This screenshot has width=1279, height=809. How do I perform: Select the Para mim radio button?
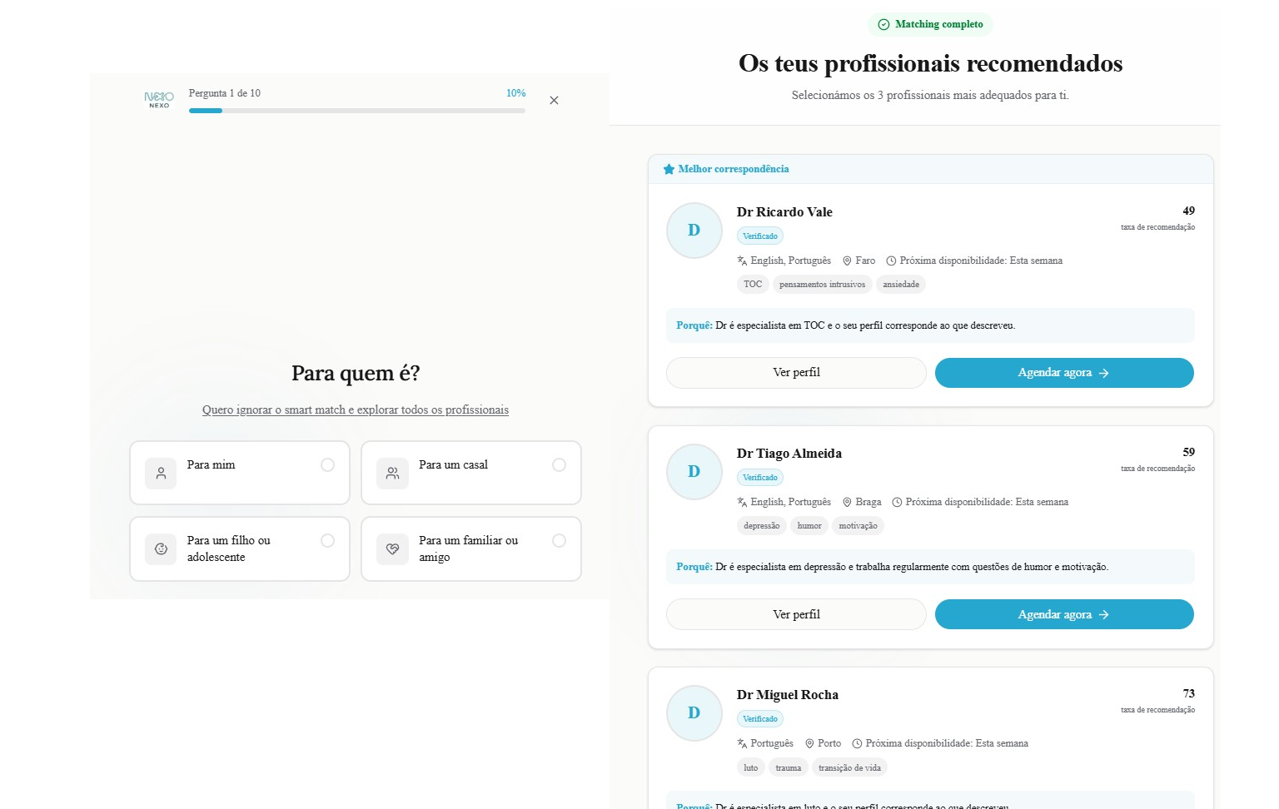pos(327,465)
